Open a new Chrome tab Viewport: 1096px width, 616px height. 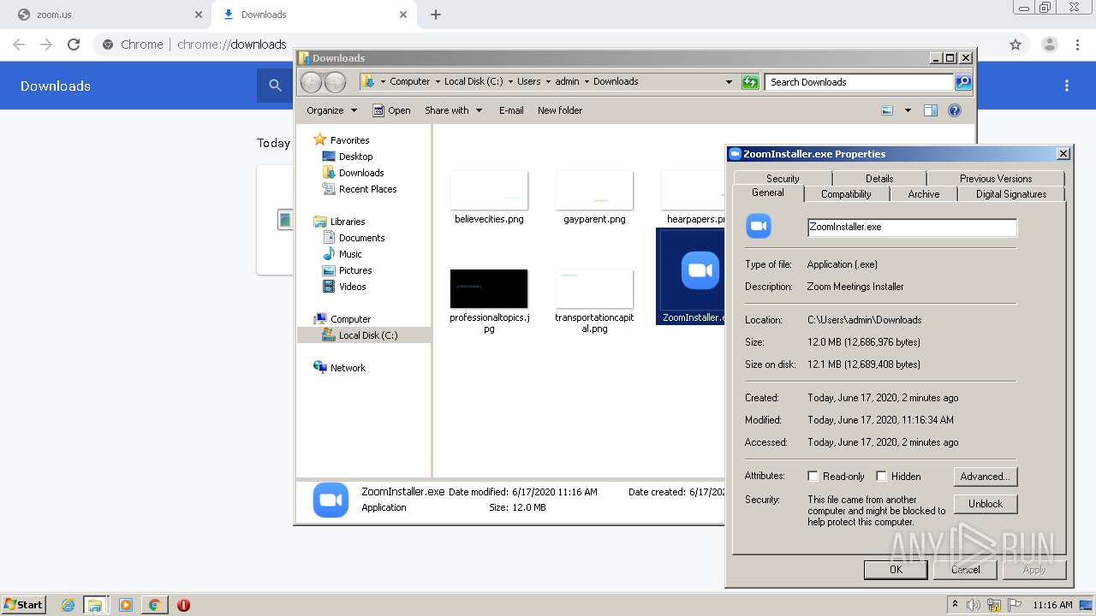tap(436, 15)
